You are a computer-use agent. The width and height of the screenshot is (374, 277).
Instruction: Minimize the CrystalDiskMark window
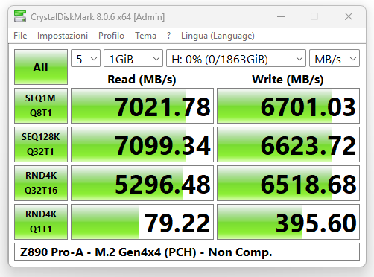(281, 17)
